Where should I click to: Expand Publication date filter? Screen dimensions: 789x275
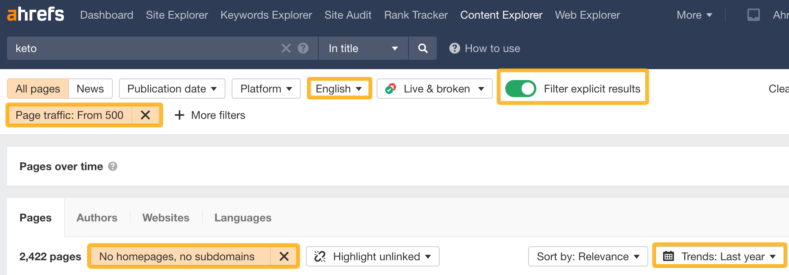click(x=172, y=89)
